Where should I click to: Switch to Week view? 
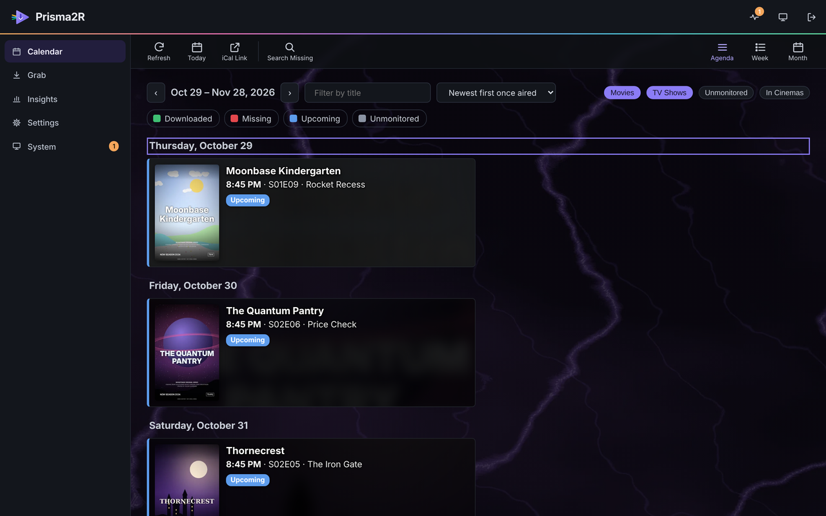[x=760, y=52]
